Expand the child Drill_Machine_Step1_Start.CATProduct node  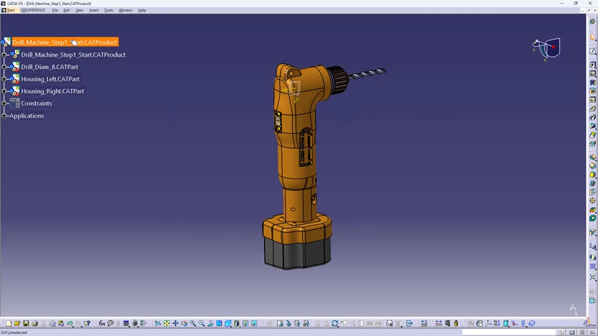(4, 55)
